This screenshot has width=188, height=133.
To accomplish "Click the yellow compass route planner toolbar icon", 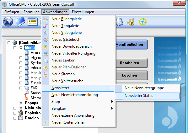I will (x=143, y=22).
